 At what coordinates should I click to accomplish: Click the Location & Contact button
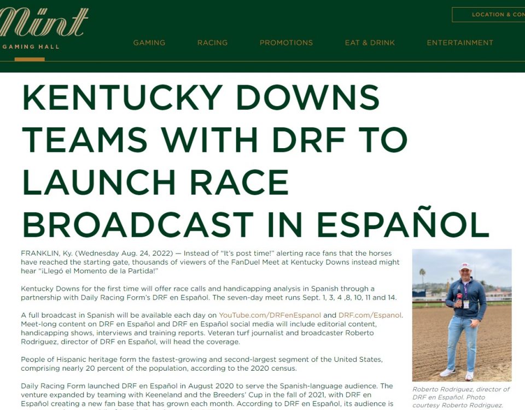tap(488, 15)
